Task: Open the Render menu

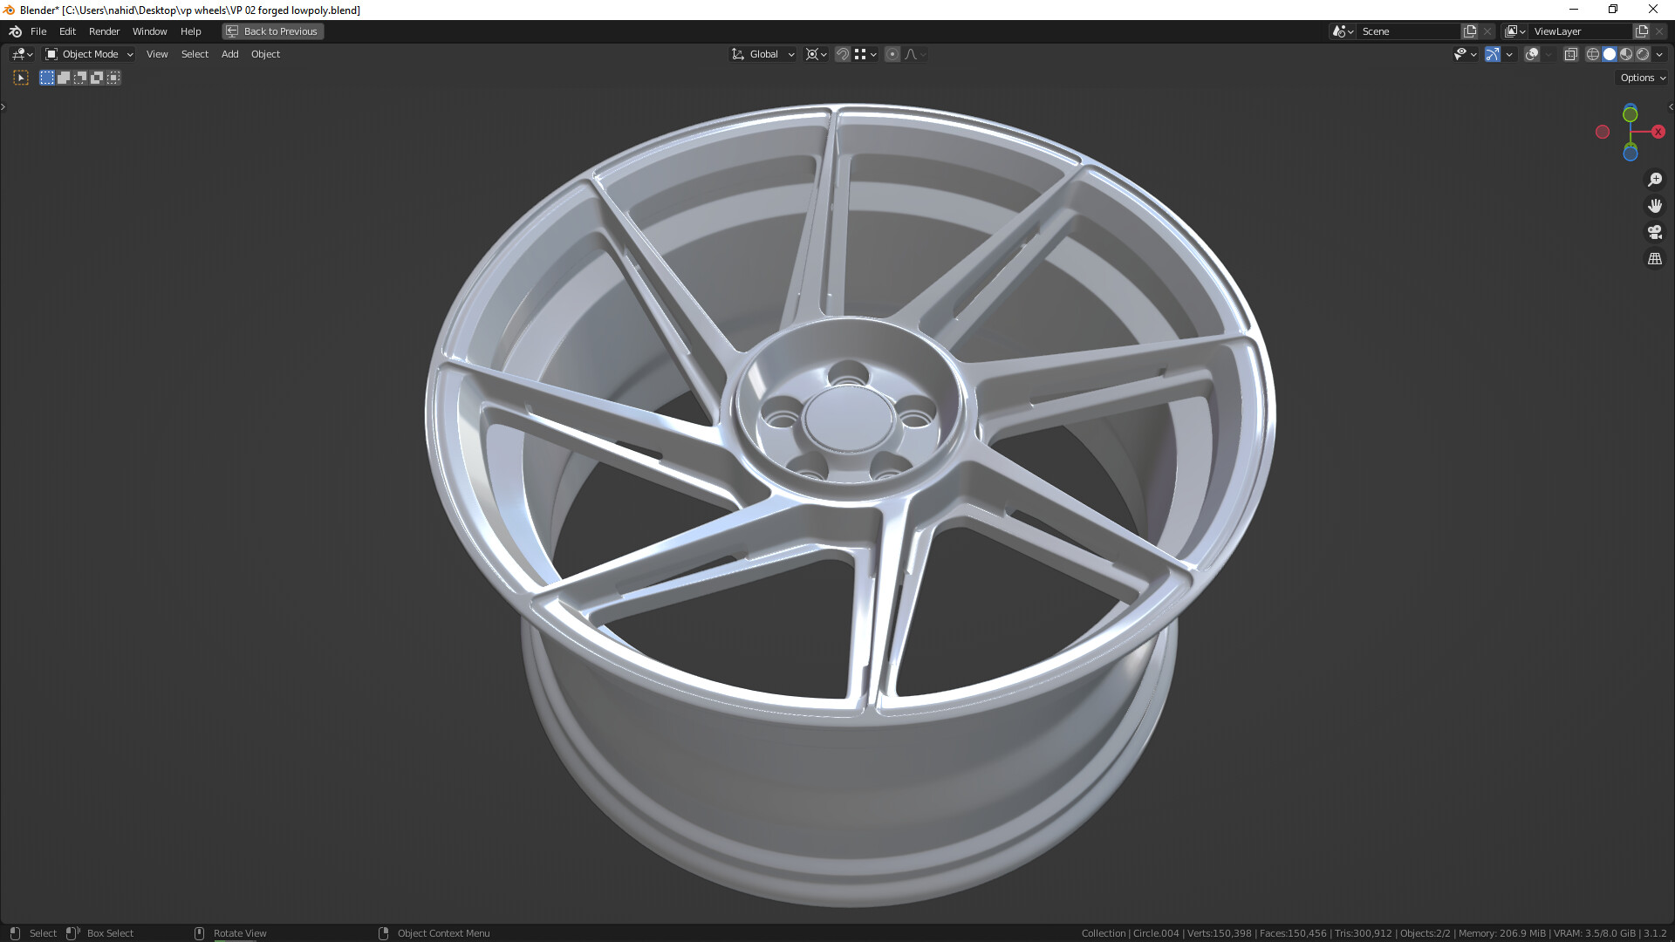Action: pyautogui.click(x=104, y=31)
